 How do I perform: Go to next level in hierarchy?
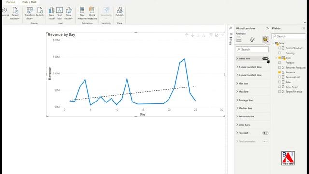coord(198,35)
